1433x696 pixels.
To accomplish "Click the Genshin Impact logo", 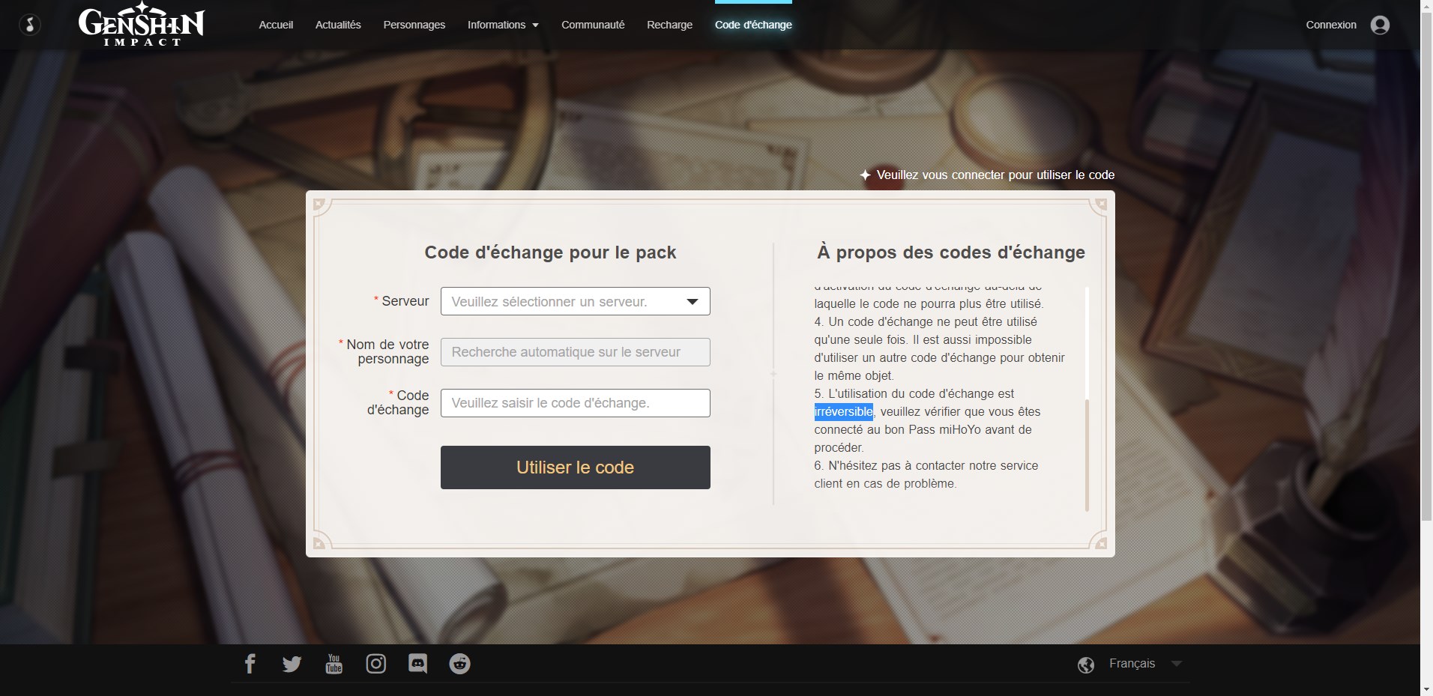I will point(141,24).
